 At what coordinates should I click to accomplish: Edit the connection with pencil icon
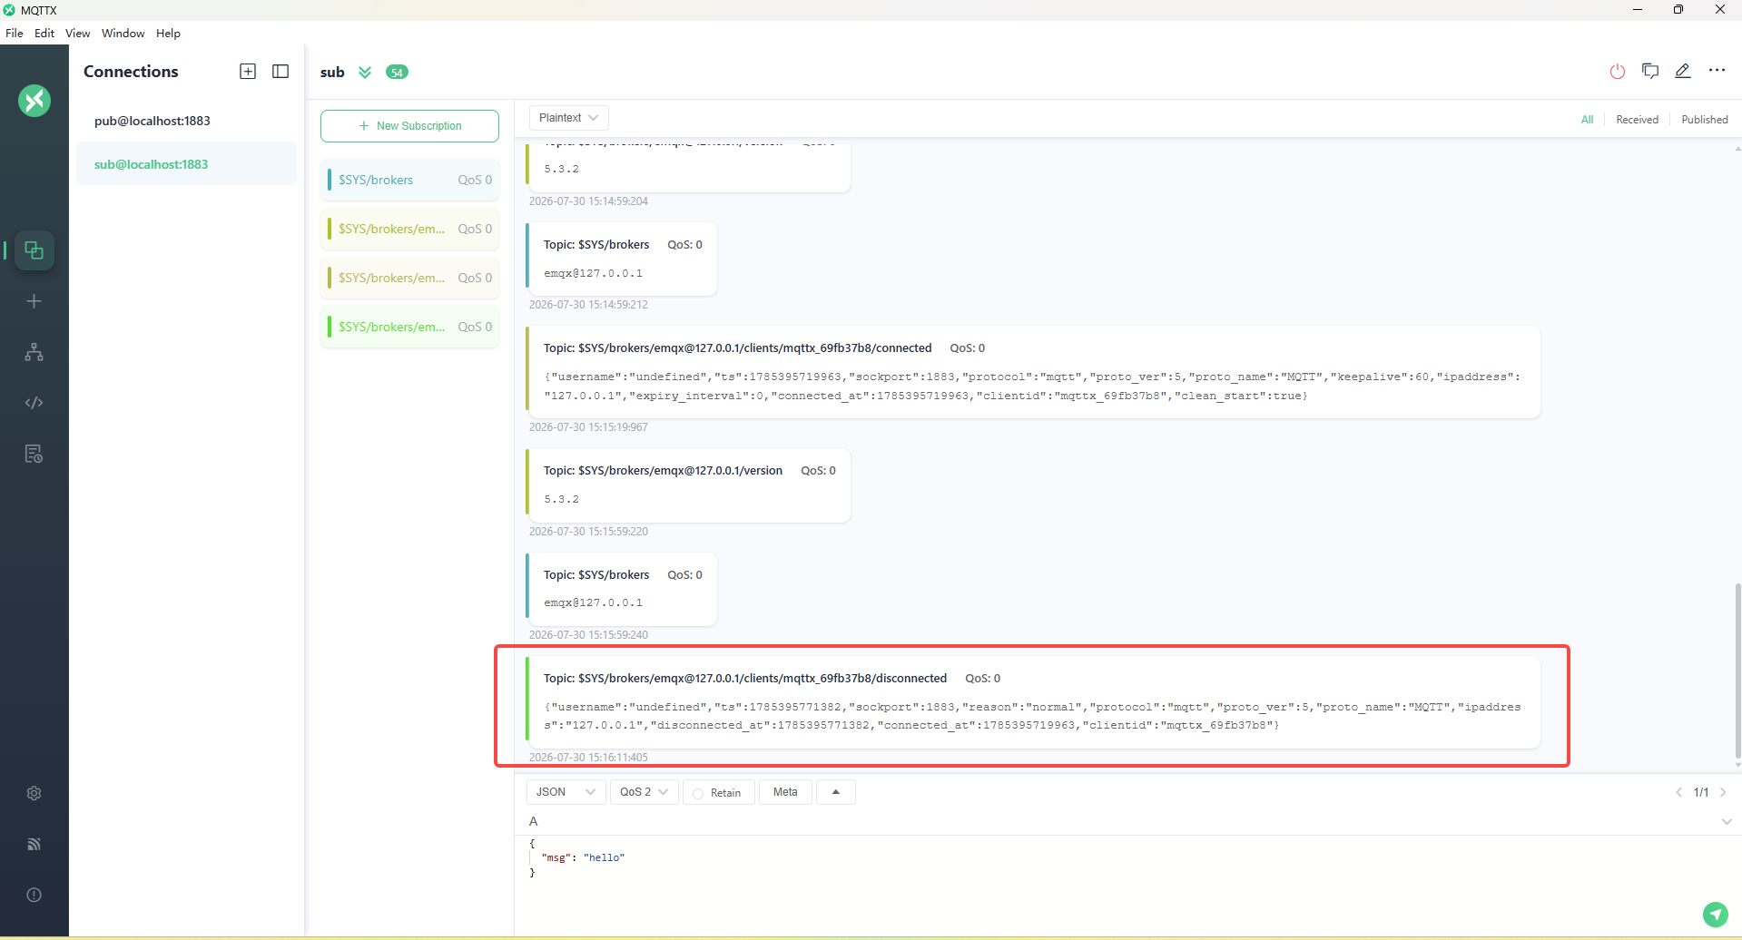[1683, 71]
